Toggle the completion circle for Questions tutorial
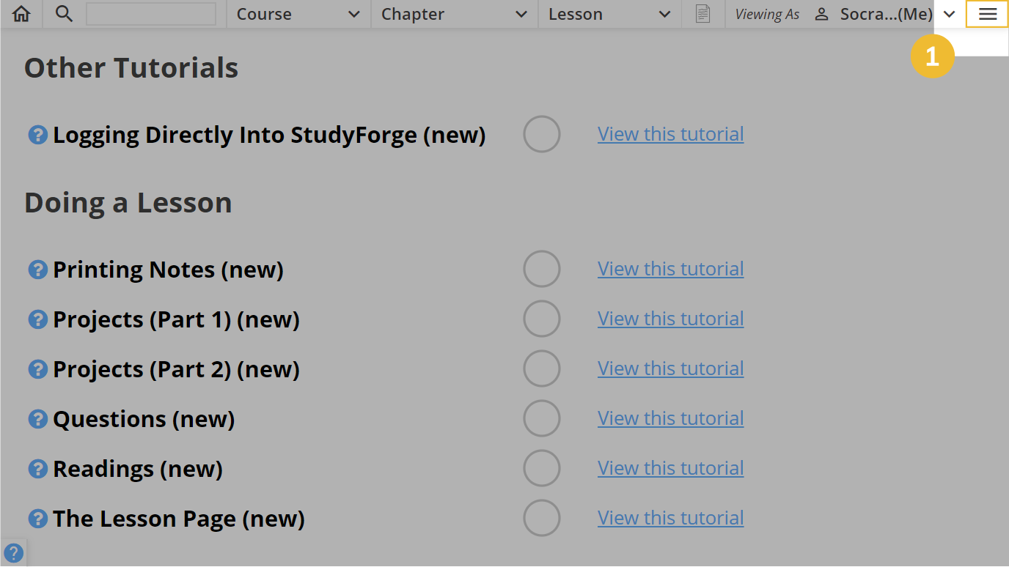Image resolution: width=1009 pixels, height=567 pixels. tap(542, 418)
